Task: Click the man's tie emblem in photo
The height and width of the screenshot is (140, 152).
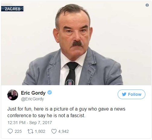Action: tap(70, 82)
